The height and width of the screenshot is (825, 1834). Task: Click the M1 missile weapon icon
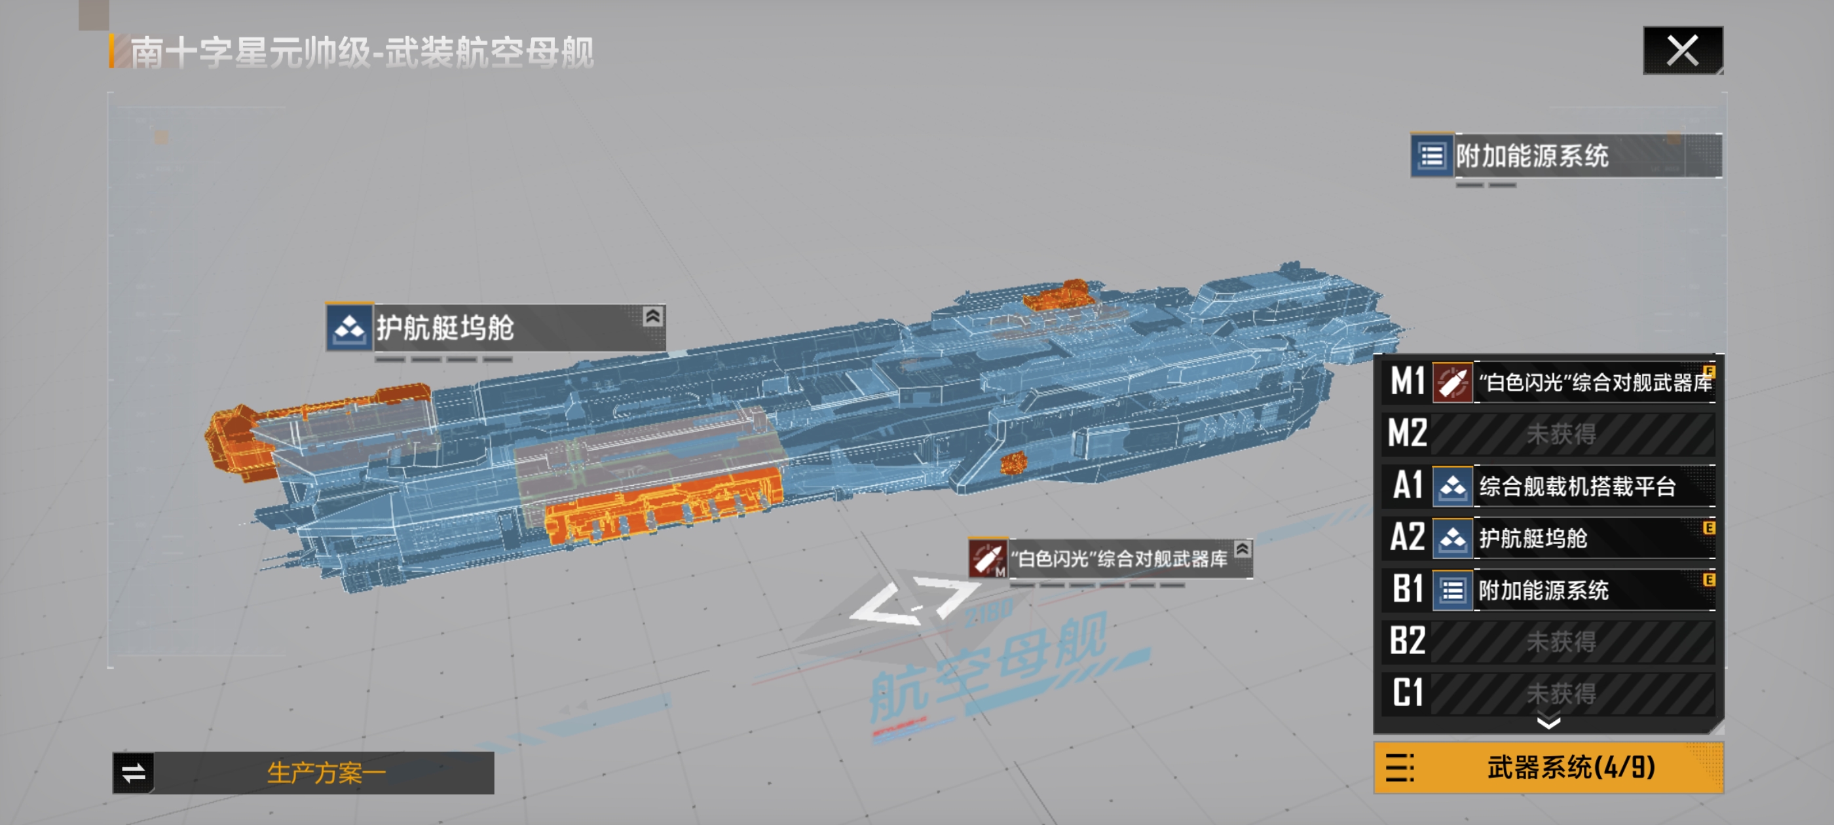pos(1451,382)
